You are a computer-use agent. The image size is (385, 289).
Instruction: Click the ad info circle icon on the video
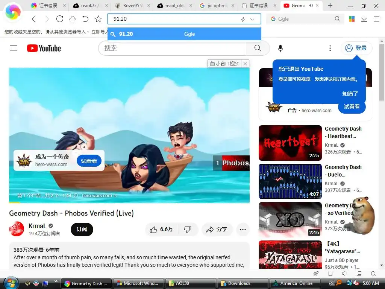pos(76,195)
